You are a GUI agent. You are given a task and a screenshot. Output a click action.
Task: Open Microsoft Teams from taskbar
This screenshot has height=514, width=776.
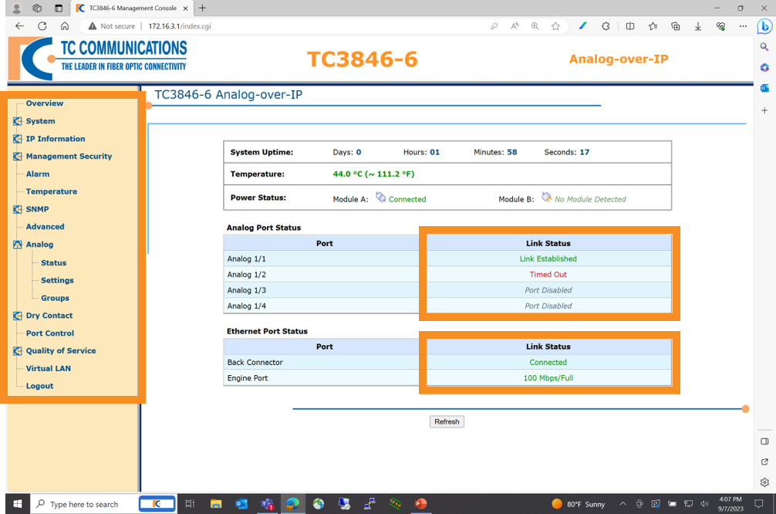(267, 504)
